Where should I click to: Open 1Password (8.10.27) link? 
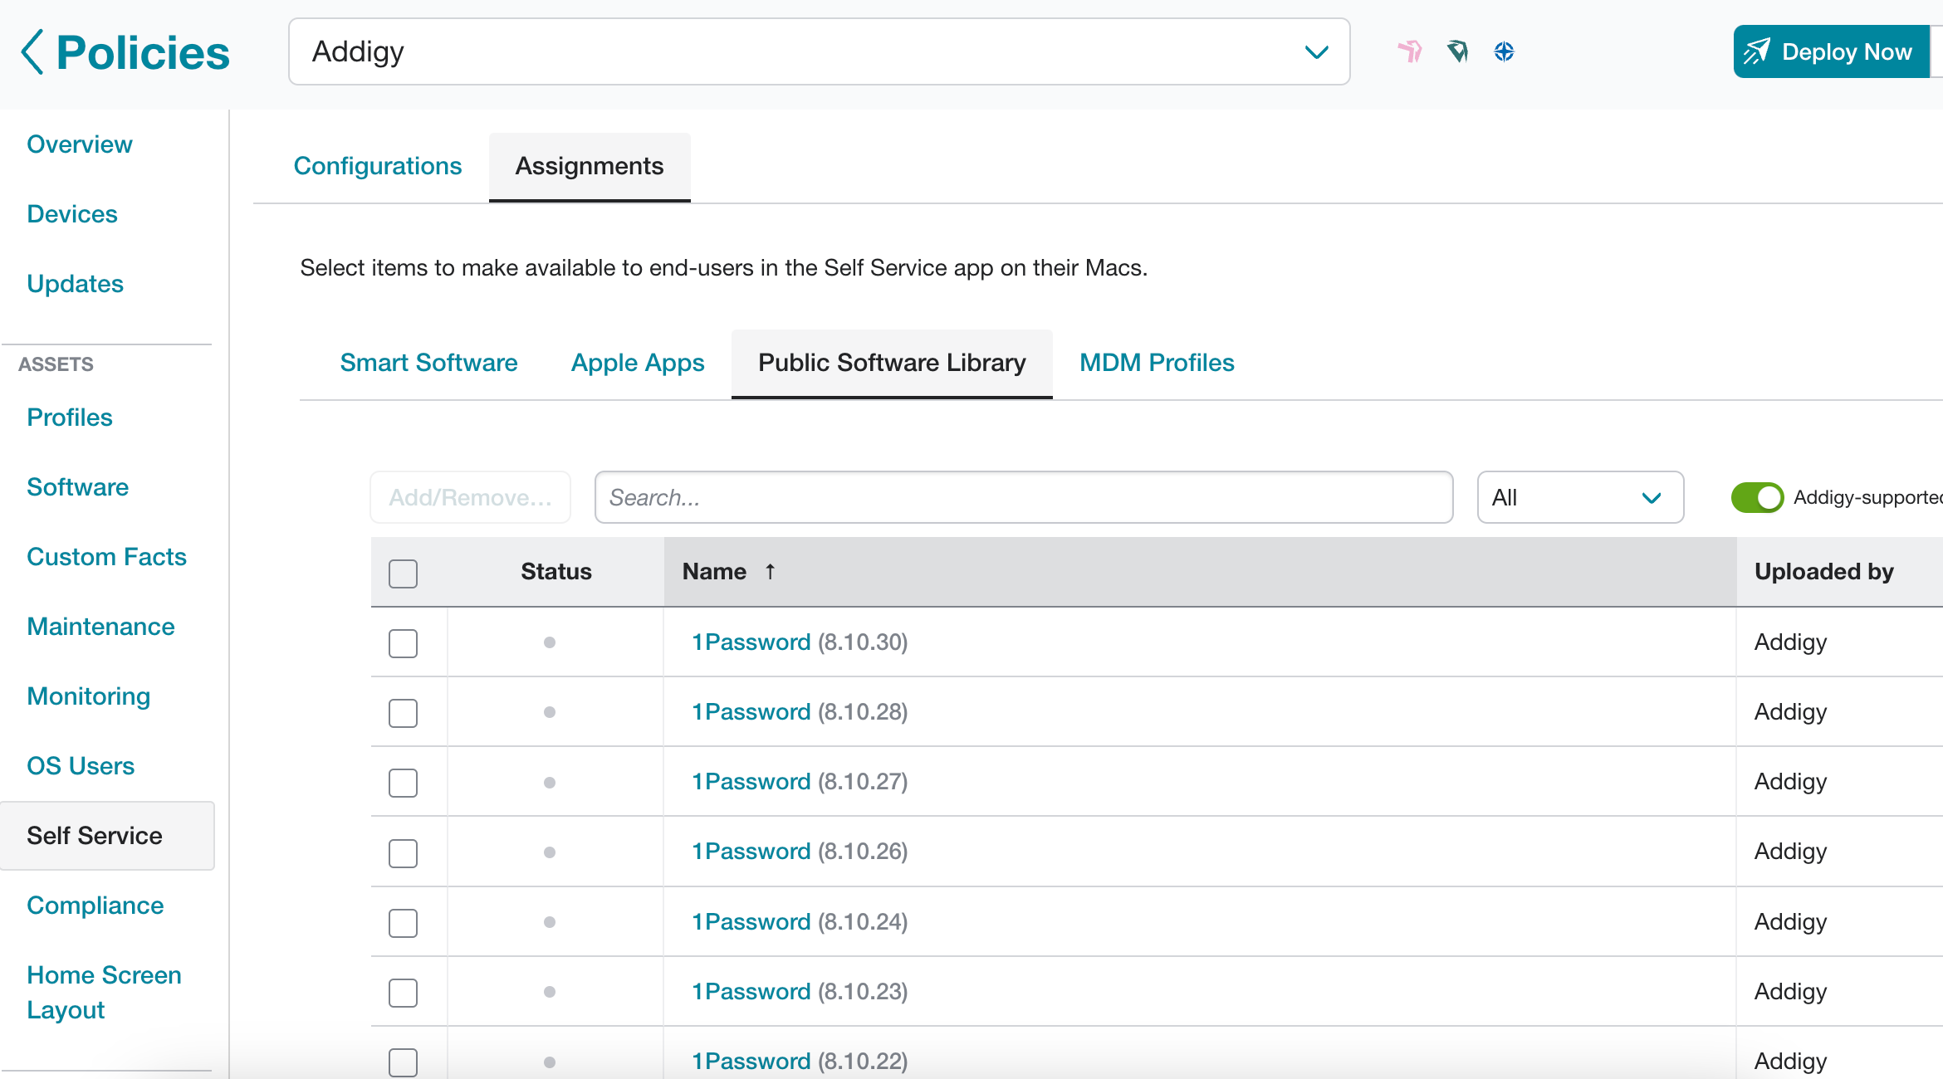click(x=751, y=781)
